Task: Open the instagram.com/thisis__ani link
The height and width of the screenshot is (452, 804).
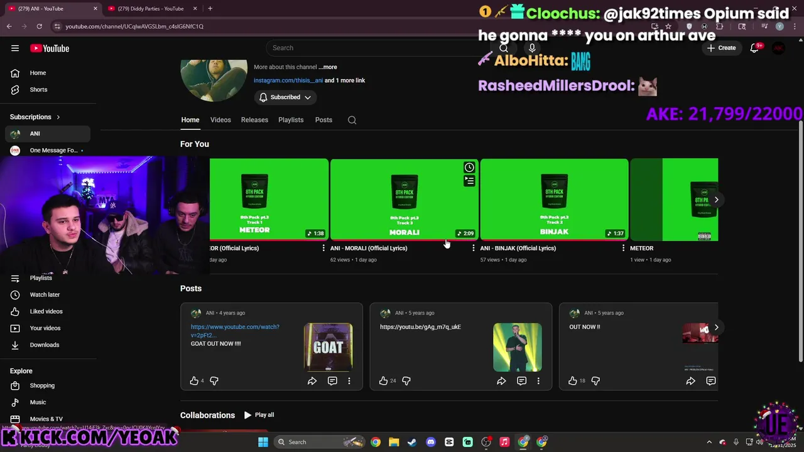Action: click(288, 80)
